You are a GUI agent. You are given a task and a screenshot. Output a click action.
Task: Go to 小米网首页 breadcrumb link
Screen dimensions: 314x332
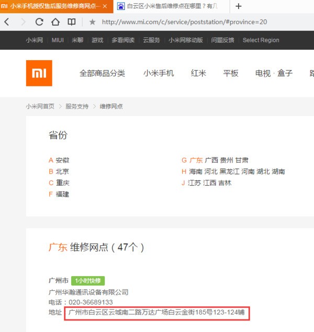[40, 106]
